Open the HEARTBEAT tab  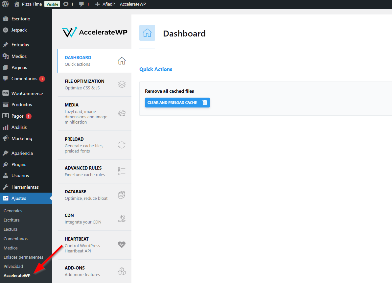[95, 245]
